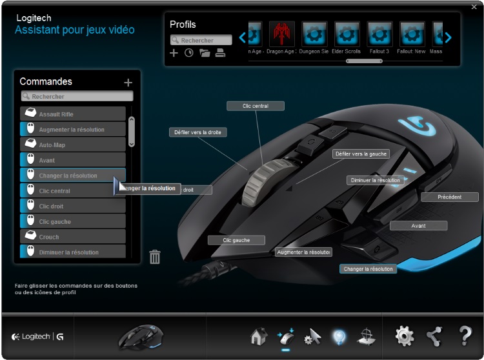
Task: Select the G502 mouse device thumbnail
Action: point(141,337)
